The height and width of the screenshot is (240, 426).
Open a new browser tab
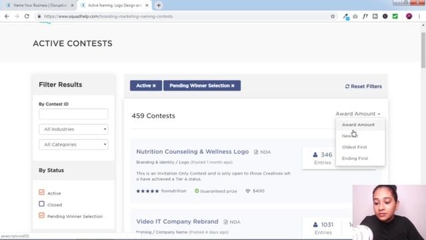pos(158,5)
